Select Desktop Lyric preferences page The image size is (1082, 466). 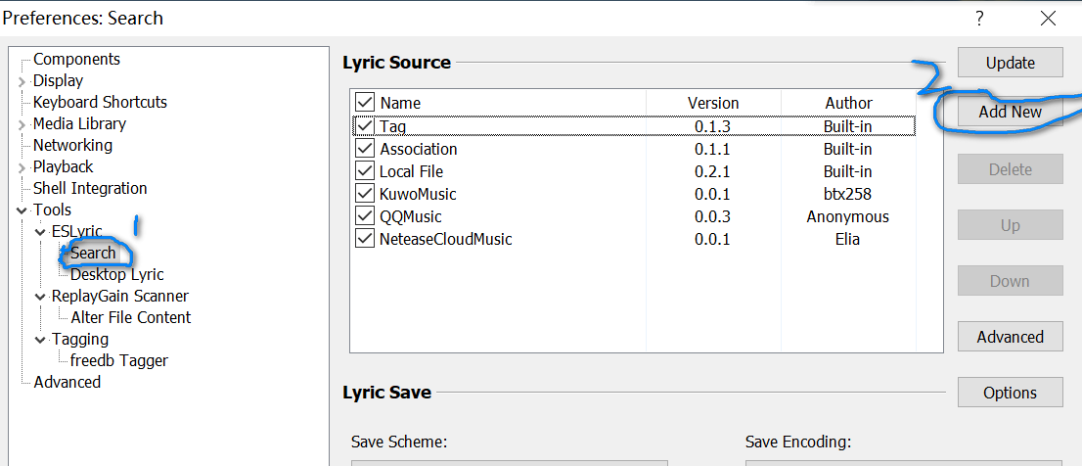pyautogui.click(x=116, y=275)
